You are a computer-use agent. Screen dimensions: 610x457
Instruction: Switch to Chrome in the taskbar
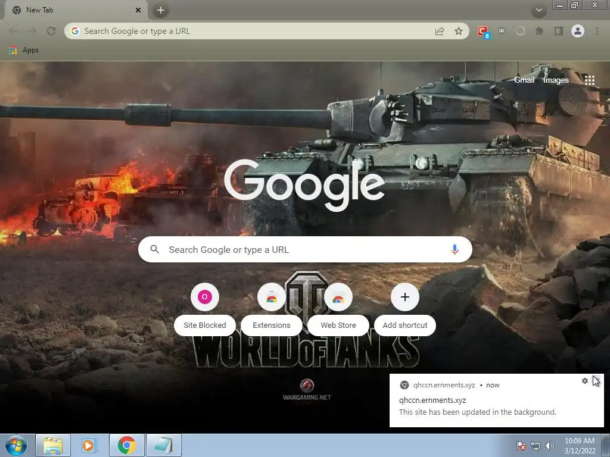point(127,445)
